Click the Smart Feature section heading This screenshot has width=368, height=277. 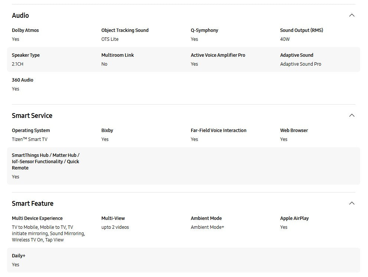point(33,204)
